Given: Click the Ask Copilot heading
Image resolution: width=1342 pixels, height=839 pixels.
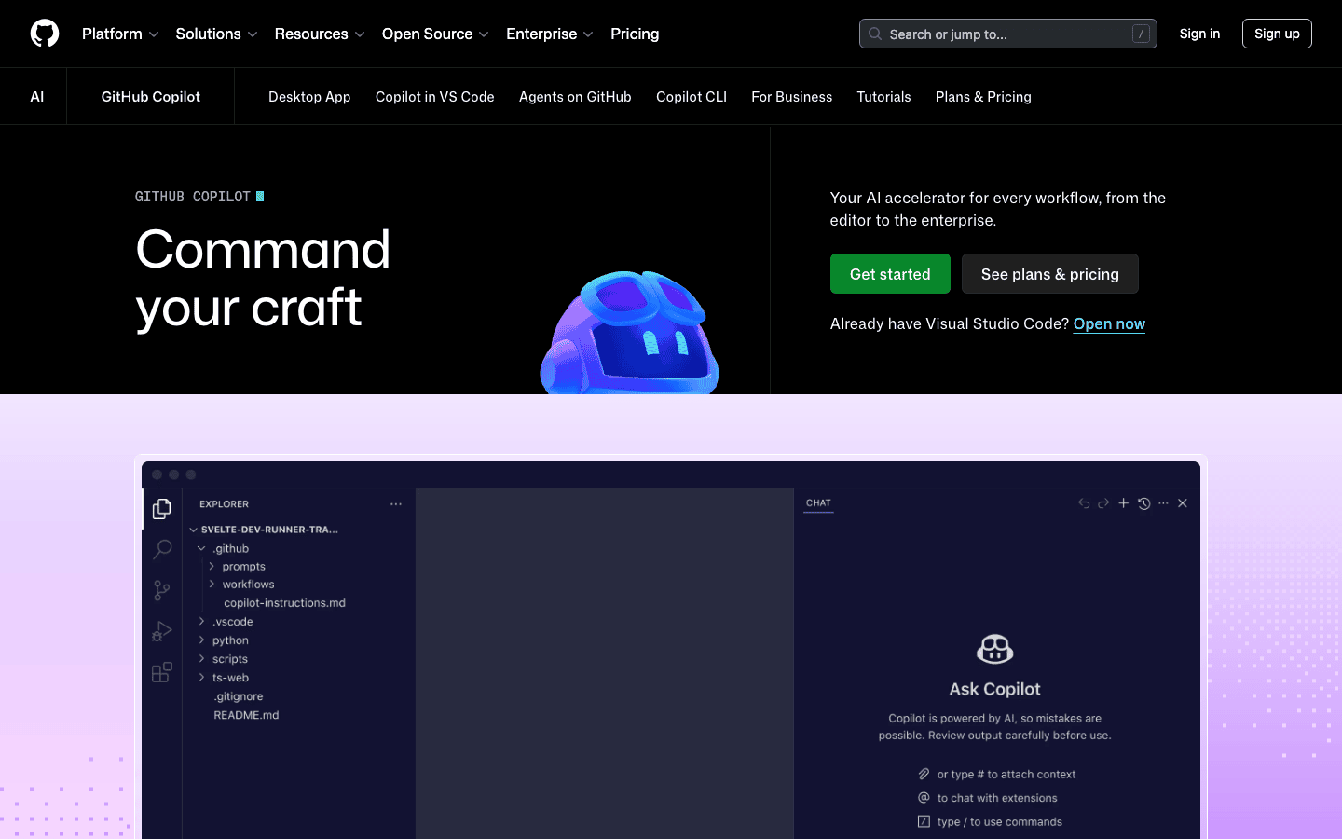Looking at the screenshot, I should coord(994,689).
